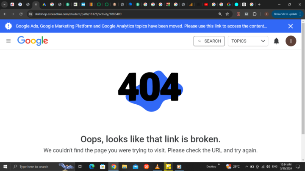Switch to the cyan circle icon tab
The height and width of the screenshot is (171, 305).
tap(236, 5)
